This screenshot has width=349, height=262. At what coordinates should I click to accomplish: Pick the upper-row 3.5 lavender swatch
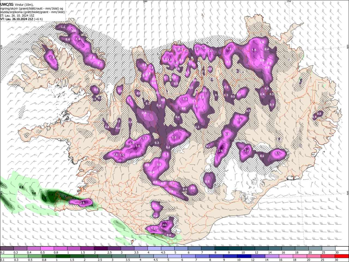tap(141, 249)
